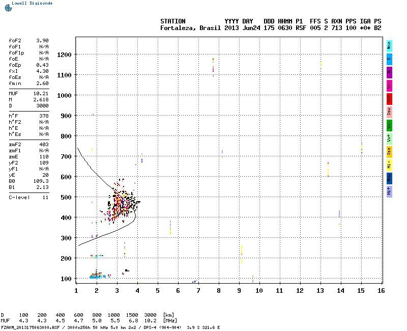Select the cyan NNE legend swatch
Viewport: 407px width, 331px height.
point(389,46)
